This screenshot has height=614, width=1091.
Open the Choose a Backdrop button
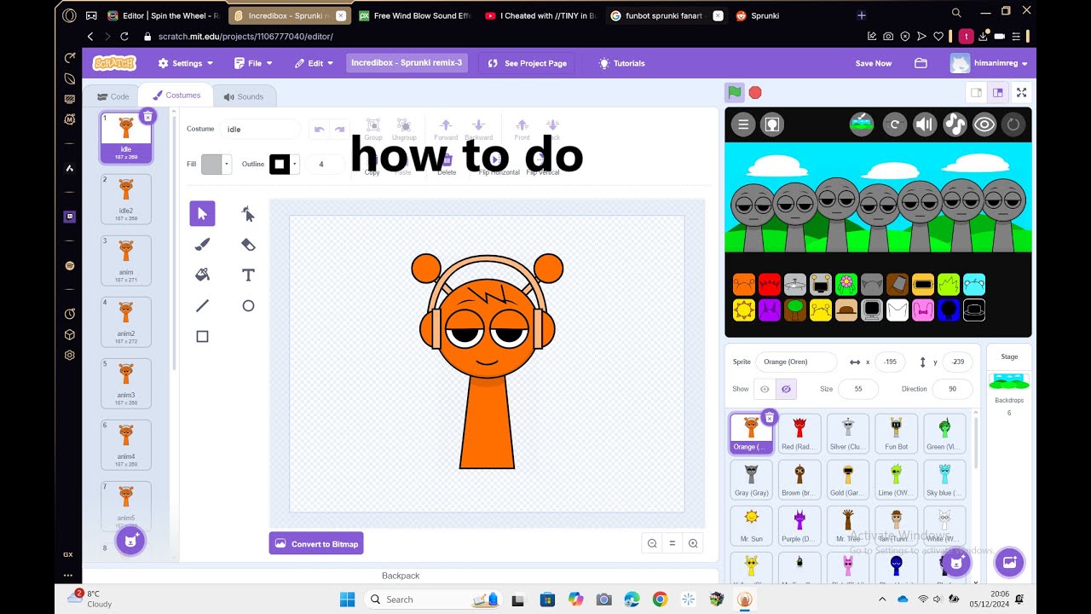[x=1009, y=562]
